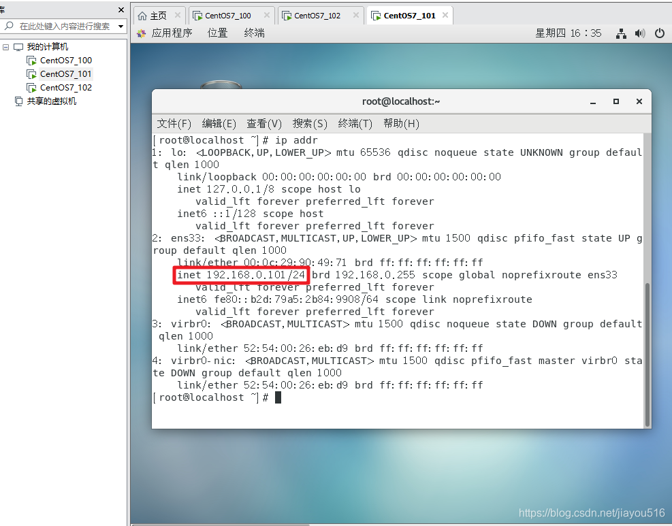This screenshot has height=526, width=672.
Task: Click the My Computer monitor icon
Action: (18, 47)
